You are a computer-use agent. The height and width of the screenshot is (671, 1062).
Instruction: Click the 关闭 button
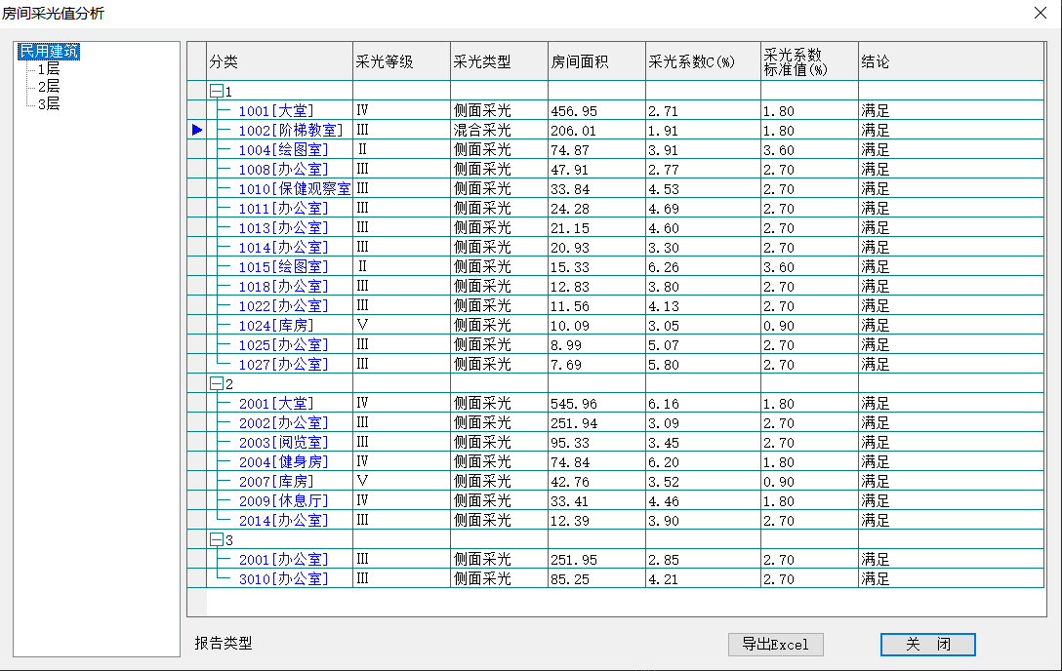[928, 644]
